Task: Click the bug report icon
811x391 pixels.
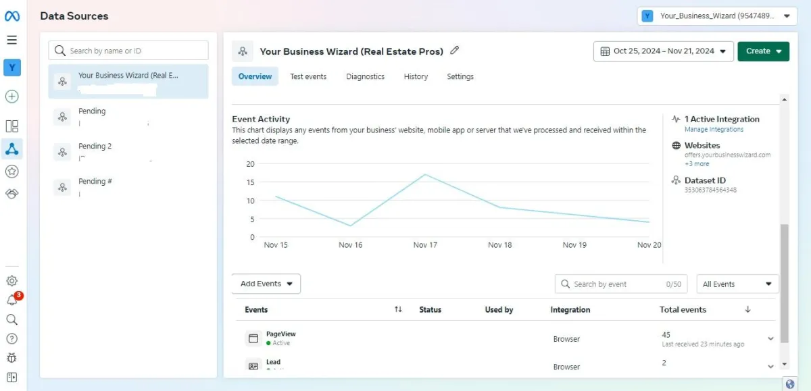Action: (12, 358)
